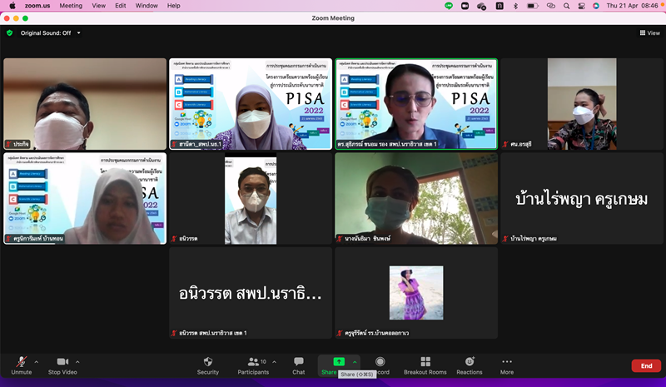Image resolution: width=666 pixels, height=387 pixels.
Task: Turn on Original Sound
Action: (46, 33)
